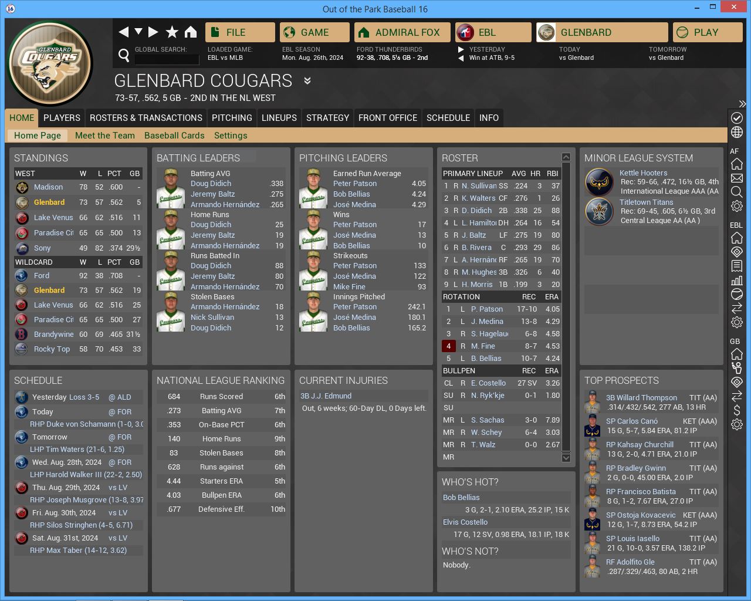Open the FILE menu
The image size is (751, 601).
click(240, 32)
